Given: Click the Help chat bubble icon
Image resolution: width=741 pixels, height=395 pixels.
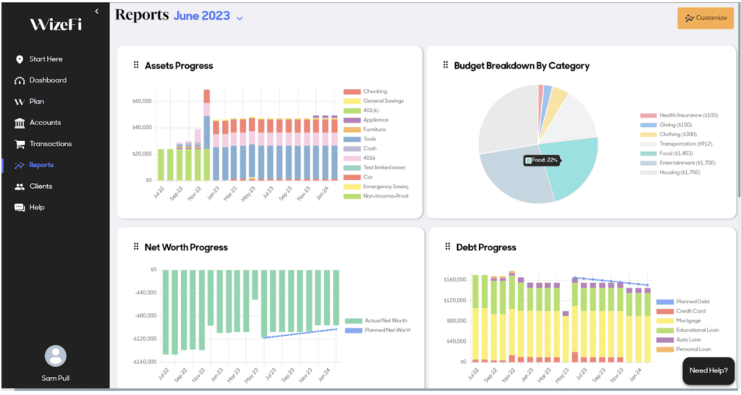Looking at the screenshot, I should 20,208.
